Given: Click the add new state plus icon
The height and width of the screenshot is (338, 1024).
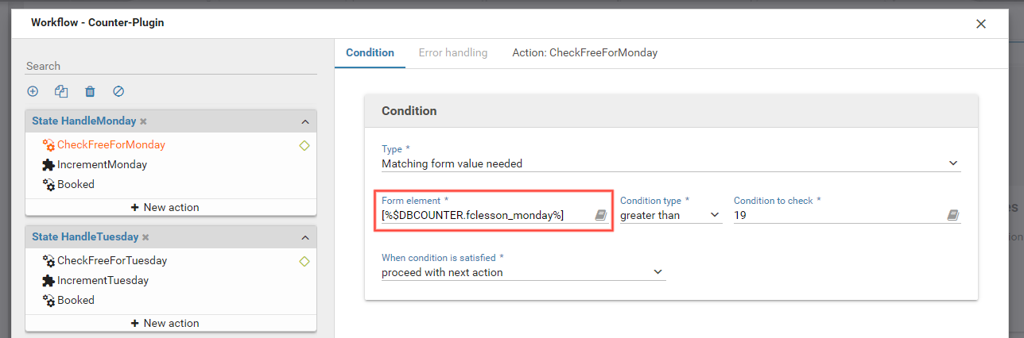Looking at the screenshot, I should 33,92.
